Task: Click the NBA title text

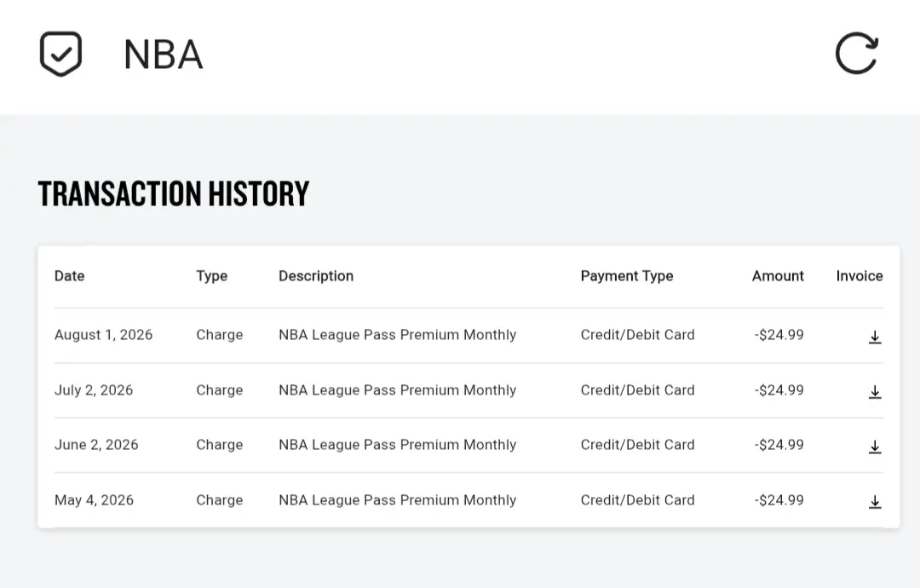Action: [x=164, y=55]
